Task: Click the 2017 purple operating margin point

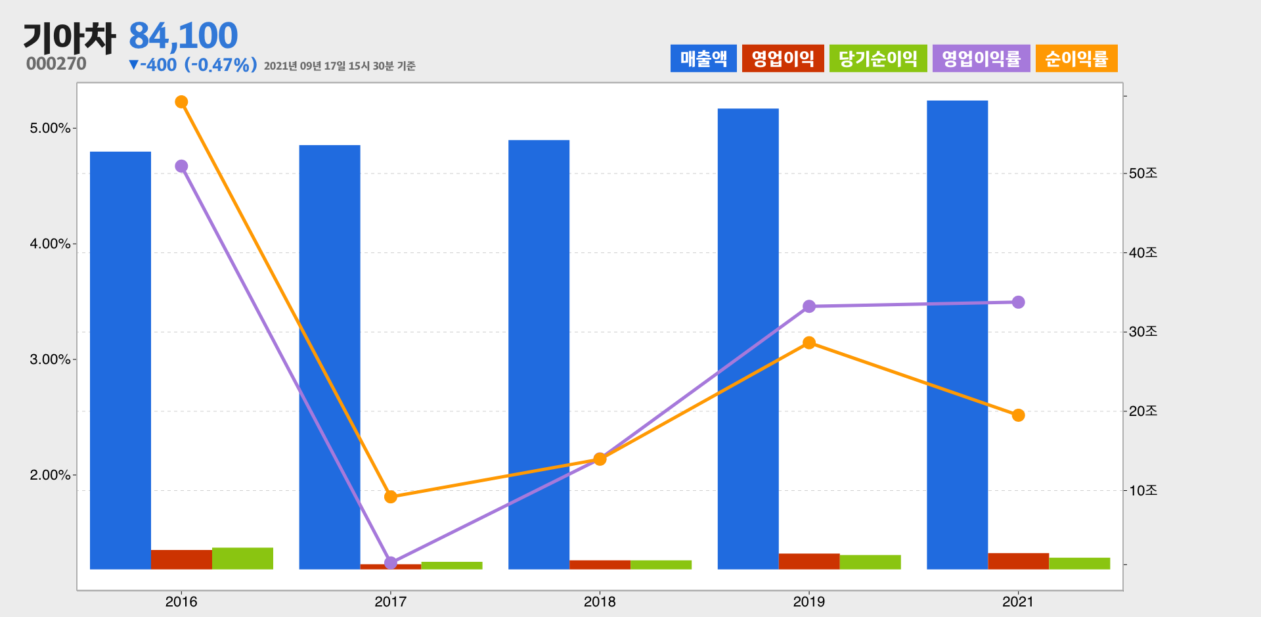Action: pyautogui.click(x=391, y=562)
